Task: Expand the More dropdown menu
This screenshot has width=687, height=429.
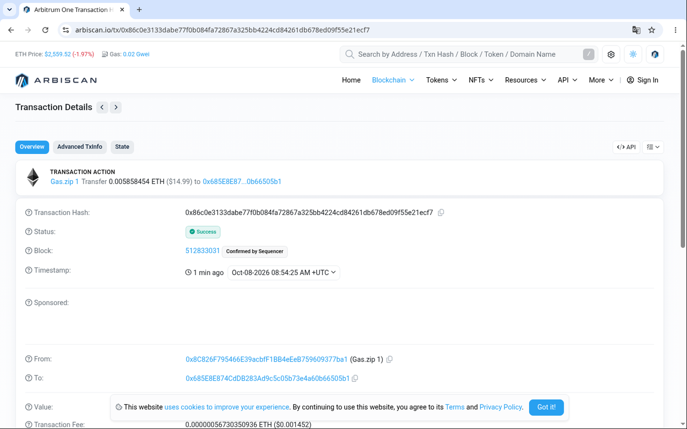Action: click(601, 80)
